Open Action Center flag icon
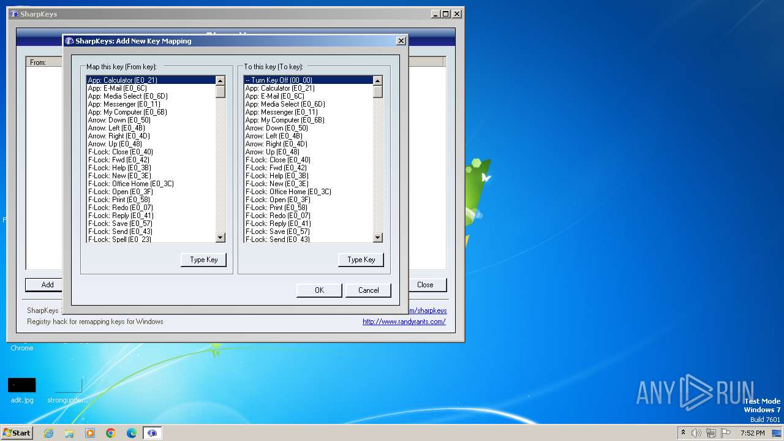Image resolution: width=784 pixels, height=441 pixels. tap(726, 433)
